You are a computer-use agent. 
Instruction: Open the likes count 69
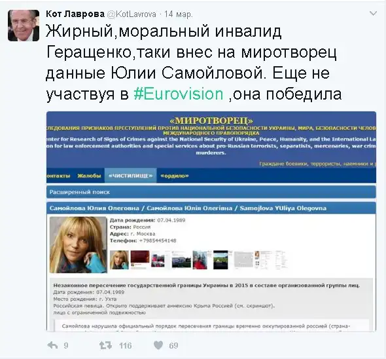click(173, 346)
